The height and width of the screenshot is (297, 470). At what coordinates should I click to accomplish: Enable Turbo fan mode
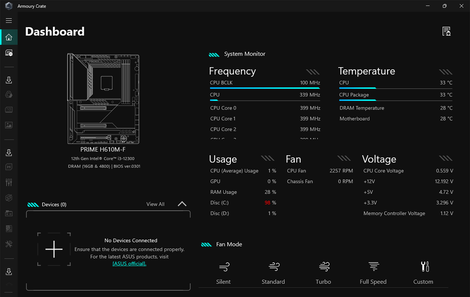coord(323,272)
